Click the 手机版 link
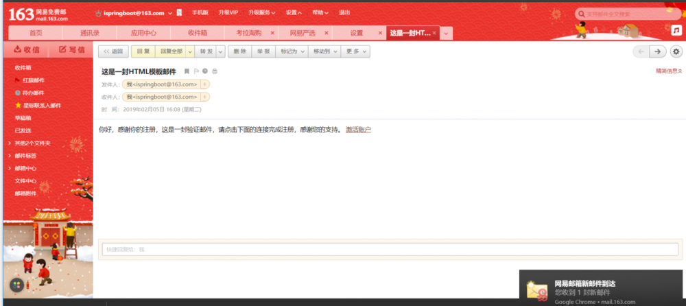The width and height of the screenshot is (686, 306). coord(200,13)
